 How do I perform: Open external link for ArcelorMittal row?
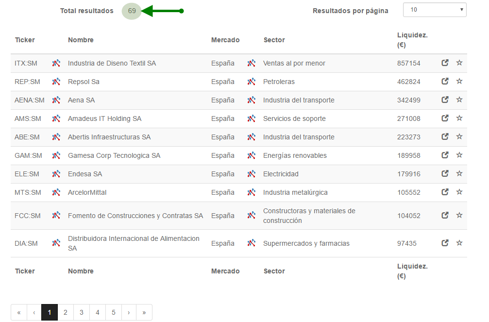pos(445,192)
